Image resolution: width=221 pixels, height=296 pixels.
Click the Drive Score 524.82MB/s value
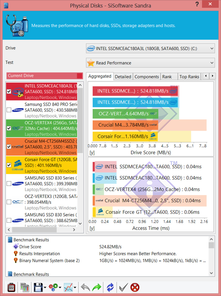pos(110,247)
